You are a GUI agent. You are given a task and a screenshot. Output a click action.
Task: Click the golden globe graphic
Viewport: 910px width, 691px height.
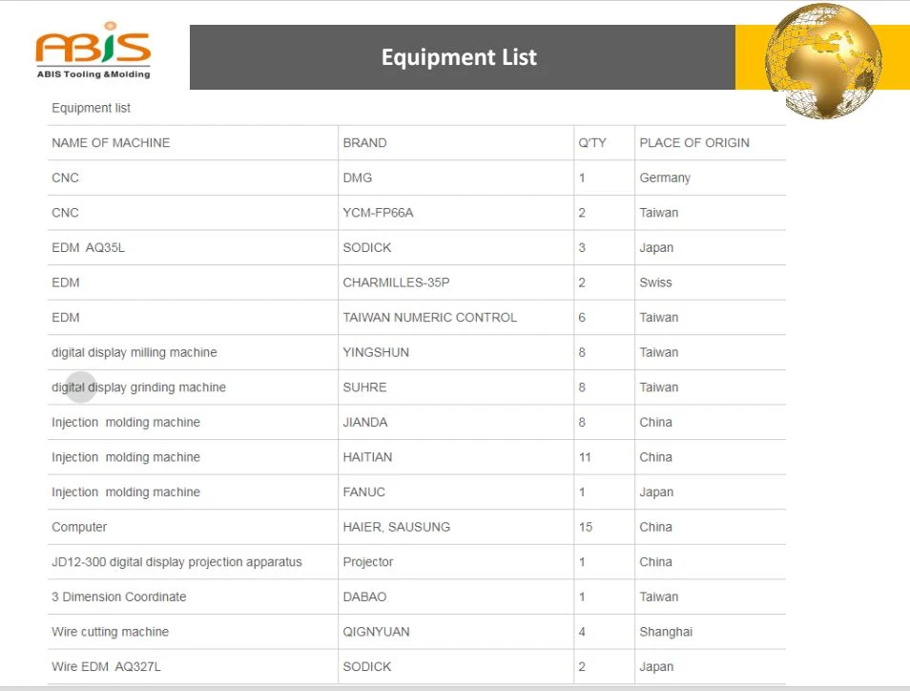(824, 60)
